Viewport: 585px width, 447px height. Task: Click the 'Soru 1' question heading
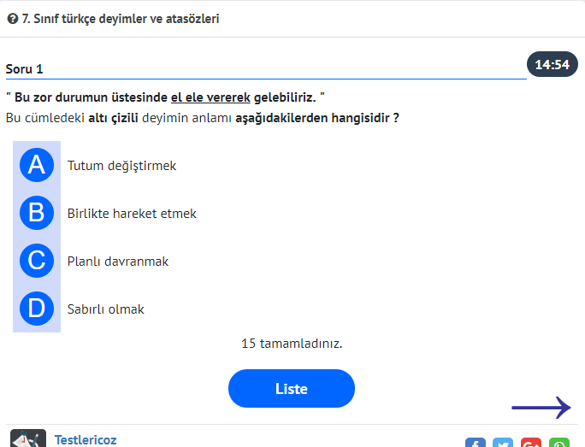(24, 68)
